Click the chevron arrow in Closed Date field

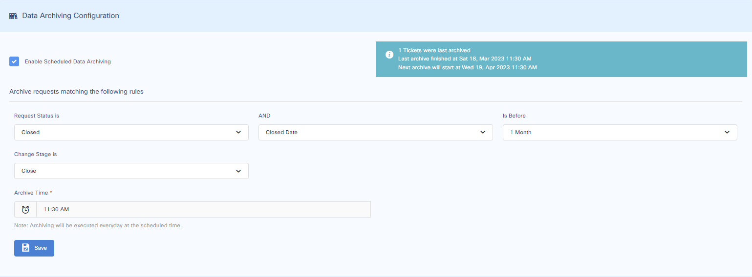(483, 132)
